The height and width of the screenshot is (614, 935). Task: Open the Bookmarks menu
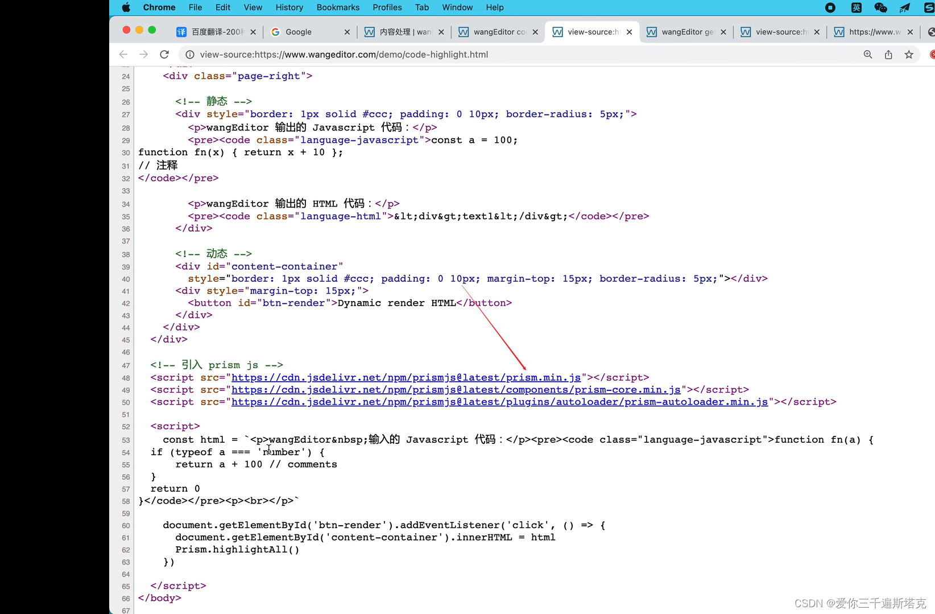click(338, 7)
